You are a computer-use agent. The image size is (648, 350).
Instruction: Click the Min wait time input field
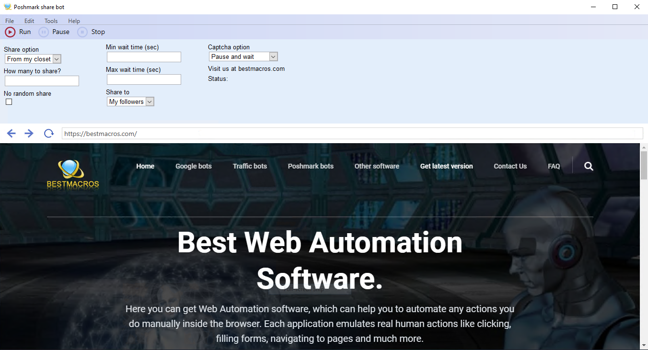(144, 57)
